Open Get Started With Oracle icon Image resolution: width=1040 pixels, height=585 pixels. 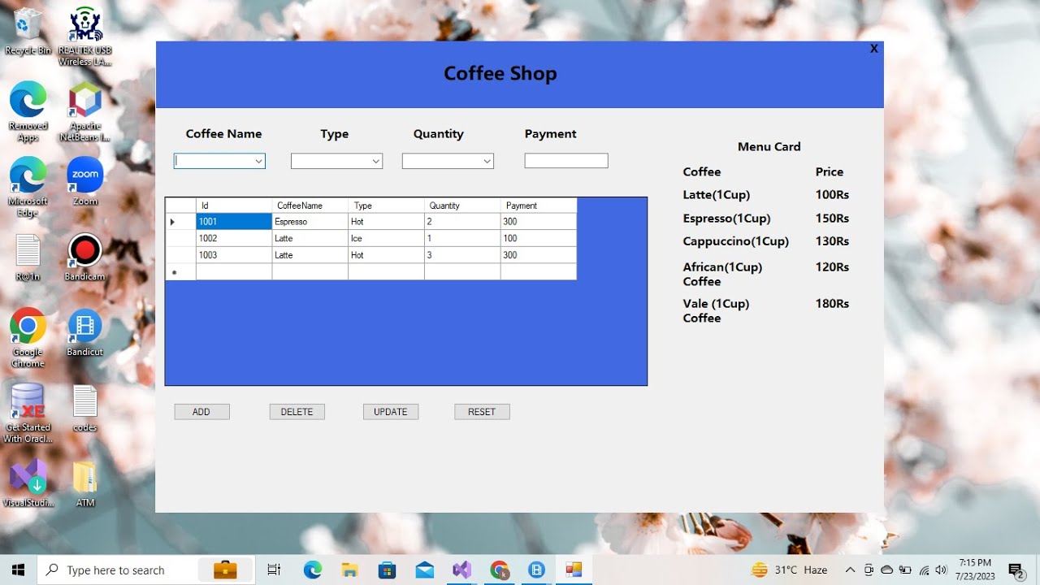[x=28, y=414]
